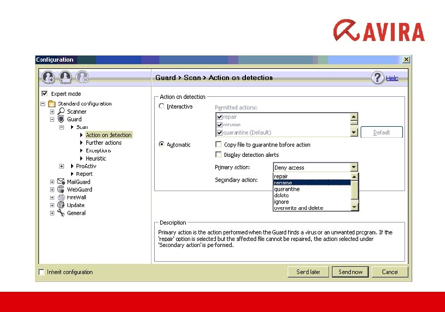Click the Update globe icon
The height and width of the screenshot is (312, 445).
coord(61,205)
